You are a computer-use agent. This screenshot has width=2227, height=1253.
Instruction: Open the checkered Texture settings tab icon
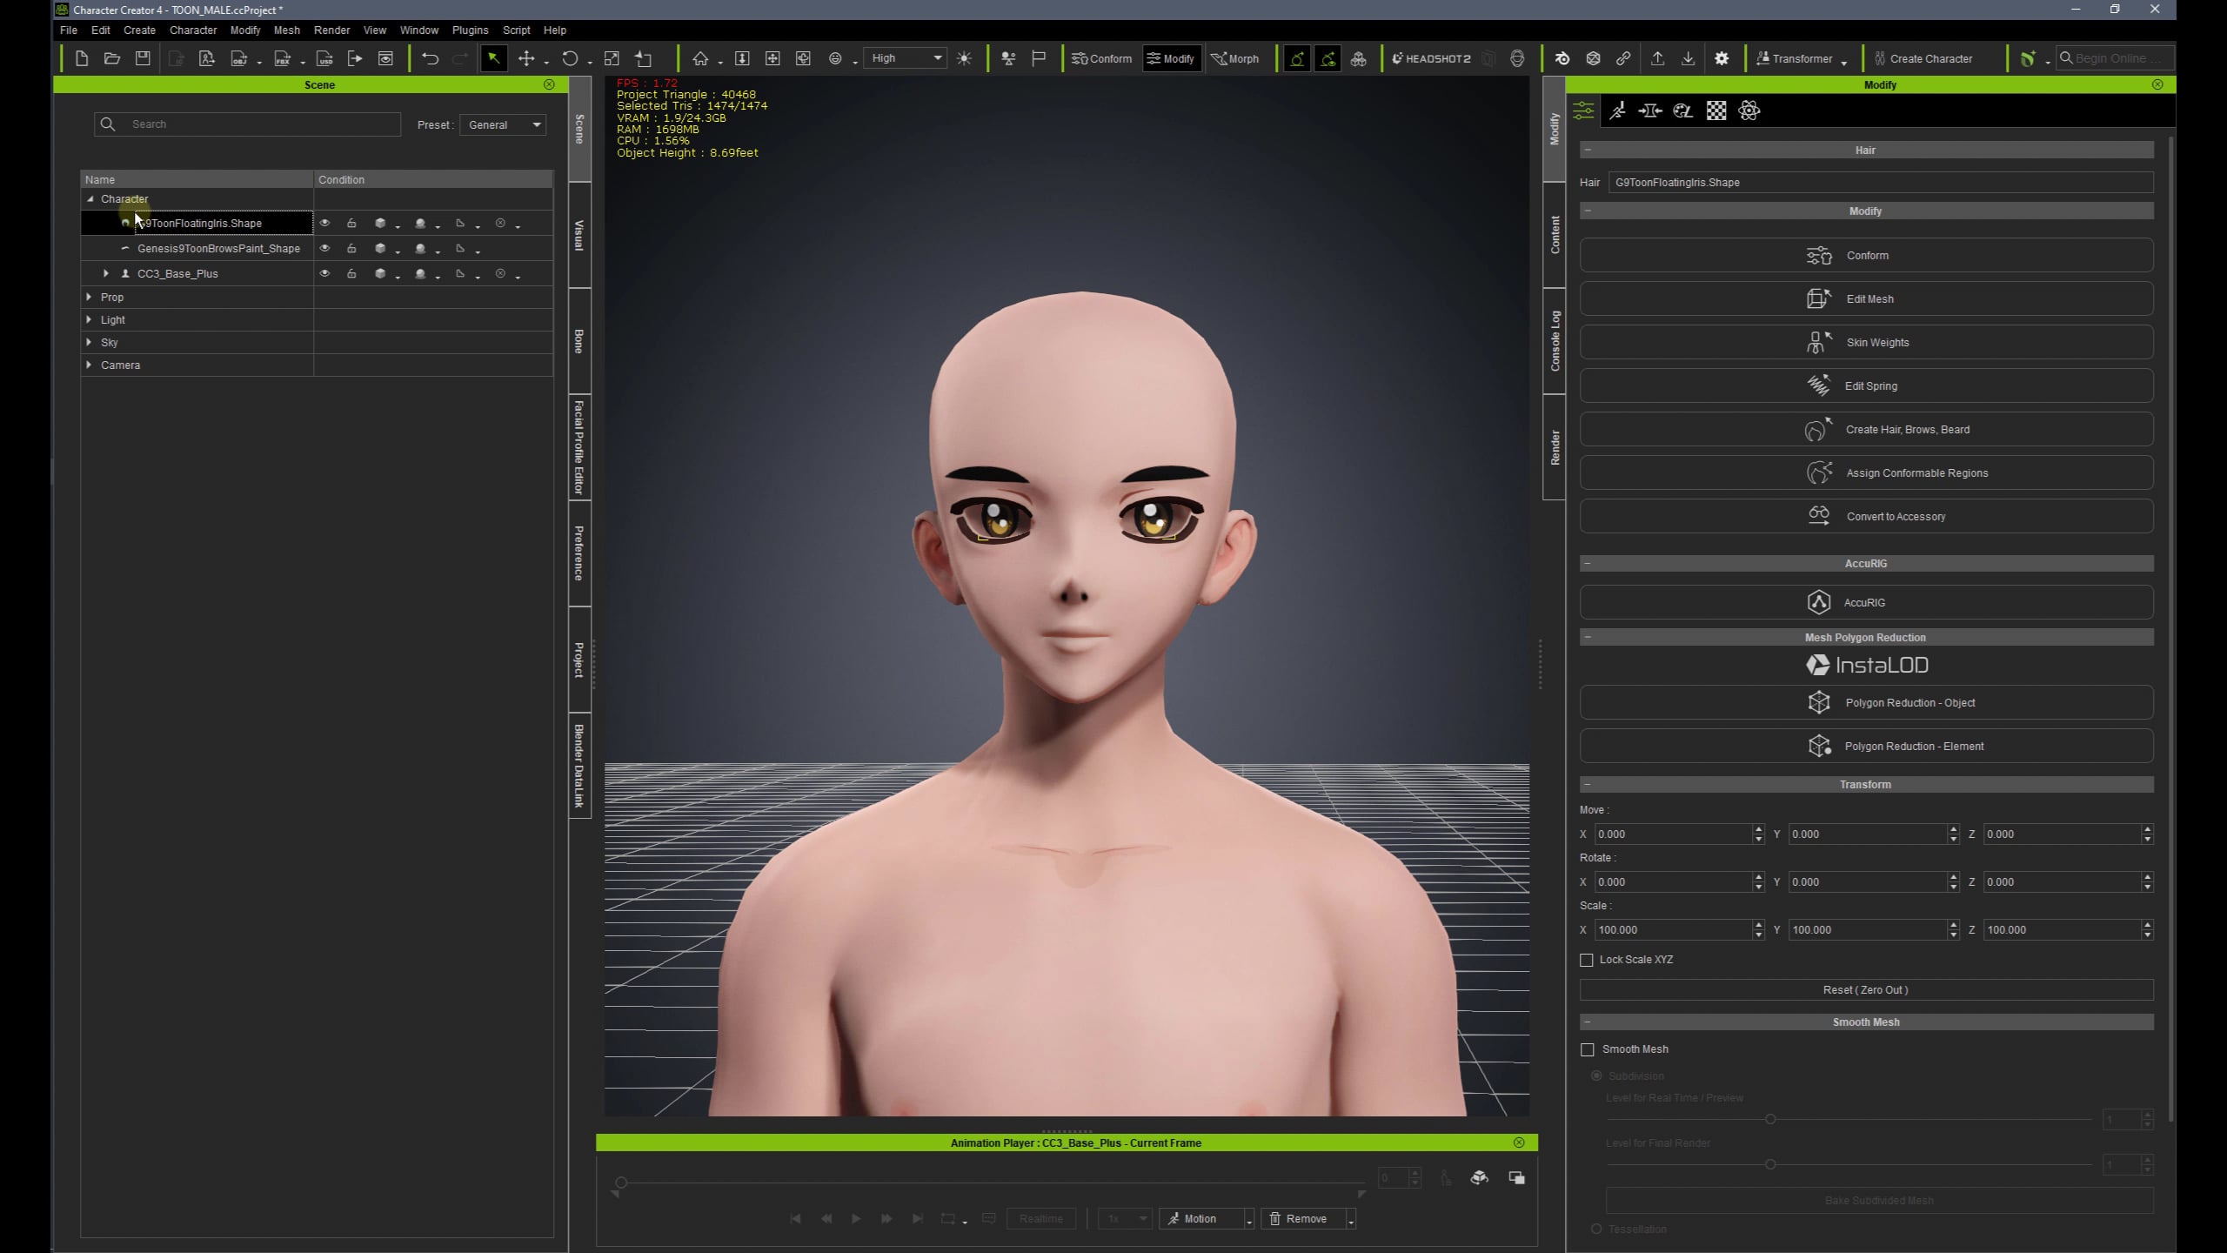(1715, 111)
